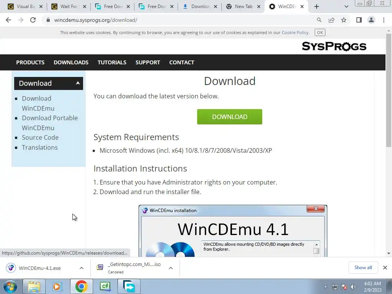Show hidden system tray icons
The width and height of the screenshot is (392, 294).
point(325,287)
